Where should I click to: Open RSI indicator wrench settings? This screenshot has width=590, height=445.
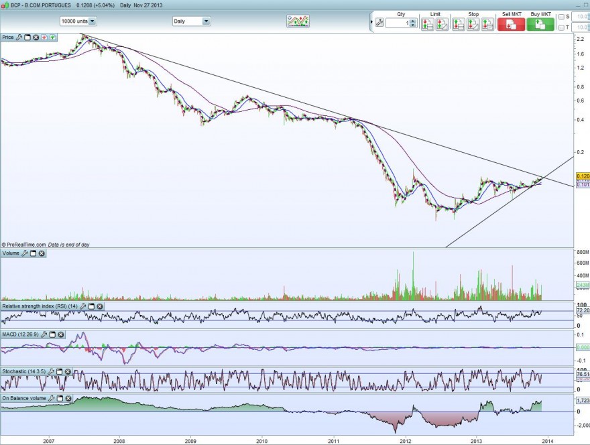tap(82, 306)
